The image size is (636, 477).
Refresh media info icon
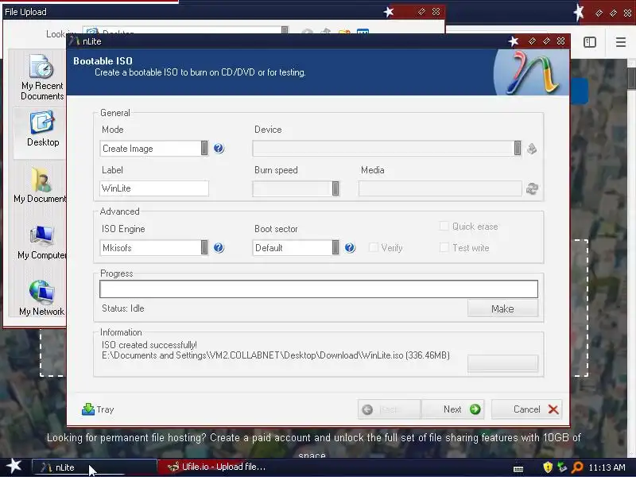pyautogui.click(x=532, y=188)
